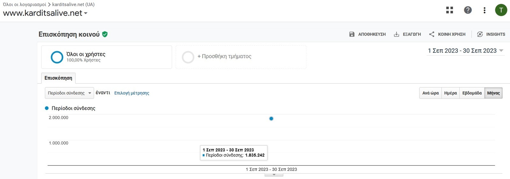Click the 1.000.000 axis label
The height and width of the screenshot is (179, 510).
(x=58, y=143)
